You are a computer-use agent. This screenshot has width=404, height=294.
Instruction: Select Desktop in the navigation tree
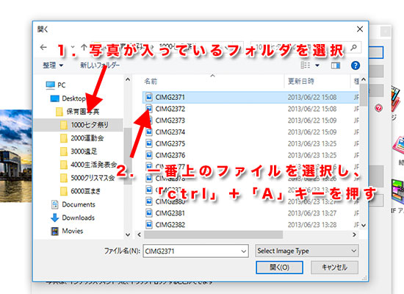coord(73,98)
